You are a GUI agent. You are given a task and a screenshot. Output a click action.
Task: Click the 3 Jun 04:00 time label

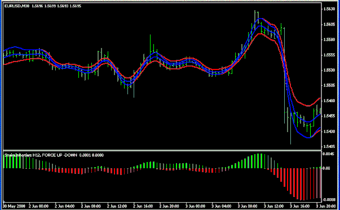pyautogui.click(x=222, y=206)
